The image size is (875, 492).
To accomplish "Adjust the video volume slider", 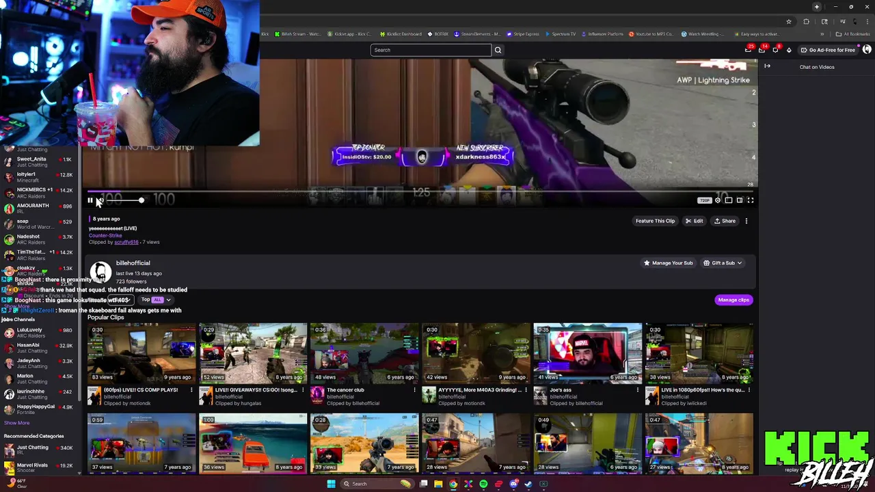I will pyautogui.click(x=124, y=200).
